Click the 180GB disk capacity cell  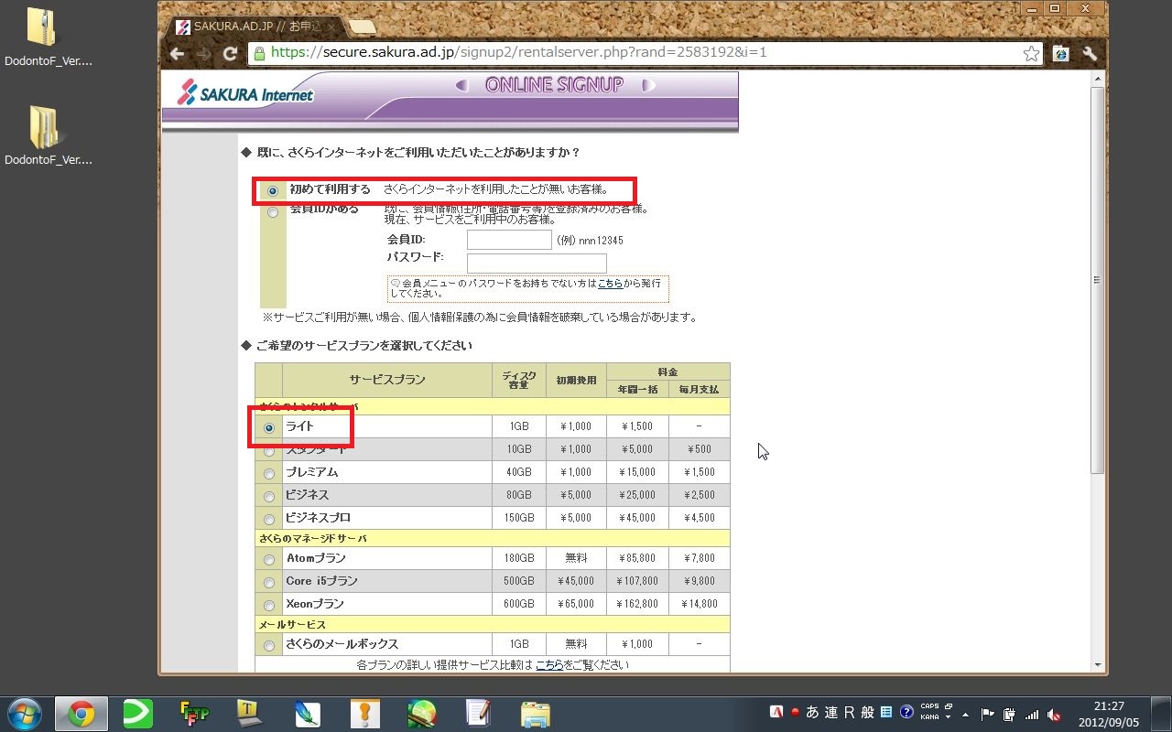point(518,558)
